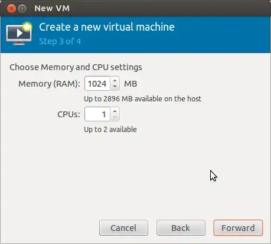Focus the Memory field showing 1024
Viewport: 271px width, 244px height.
coord(97,84)
